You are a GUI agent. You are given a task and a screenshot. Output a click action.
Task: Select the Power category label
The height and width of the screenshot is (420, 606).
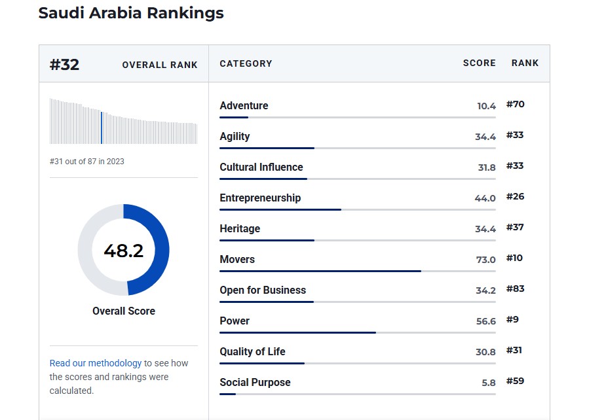coord(235,321)
